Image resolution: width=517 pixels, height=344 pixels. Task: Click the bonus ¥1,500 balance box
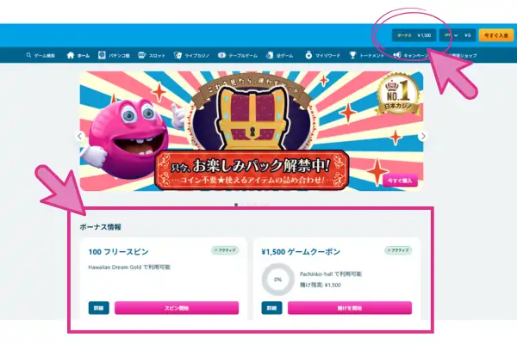click(414, 35)
